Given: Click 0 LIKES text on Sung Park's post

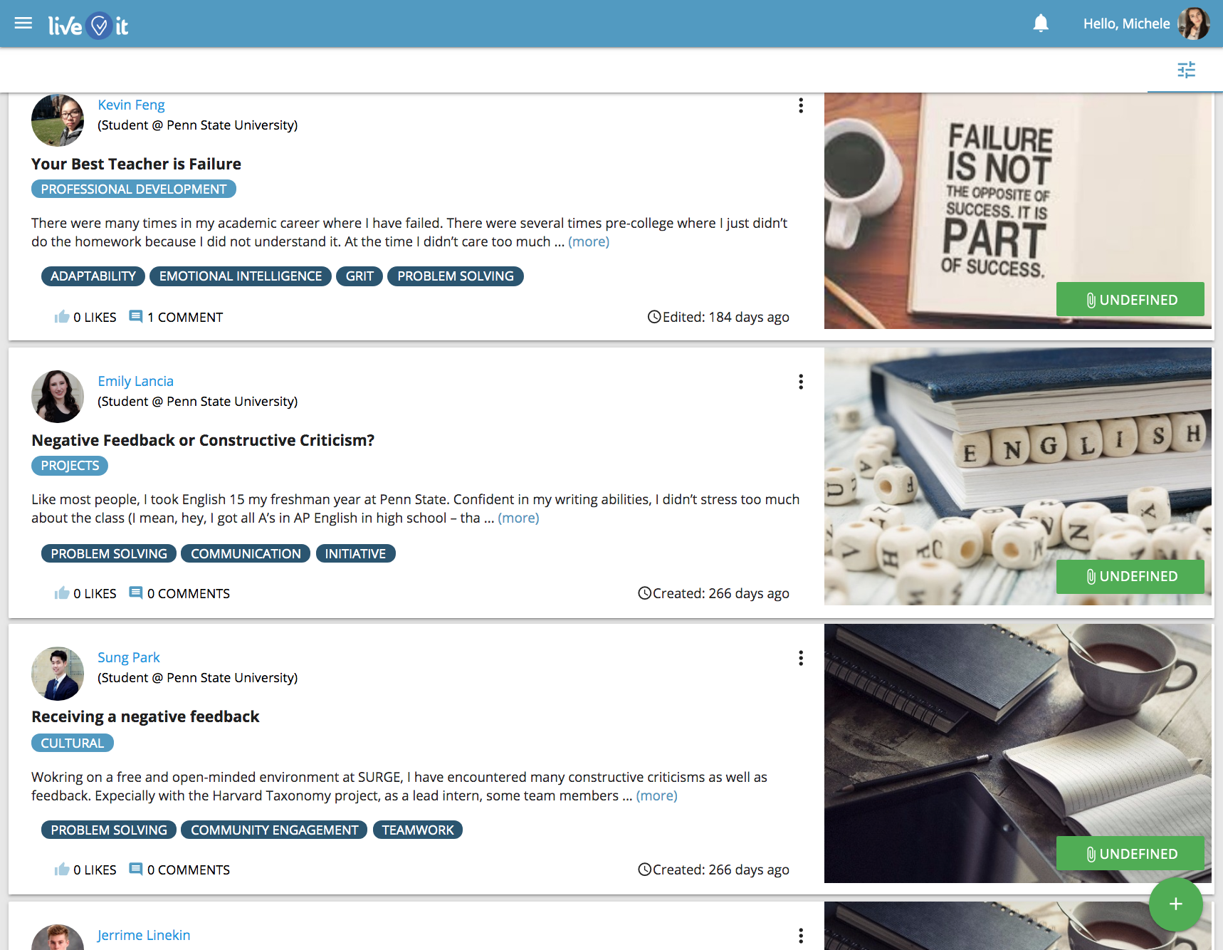Looking at the screenshot, I should pos(95,870).
